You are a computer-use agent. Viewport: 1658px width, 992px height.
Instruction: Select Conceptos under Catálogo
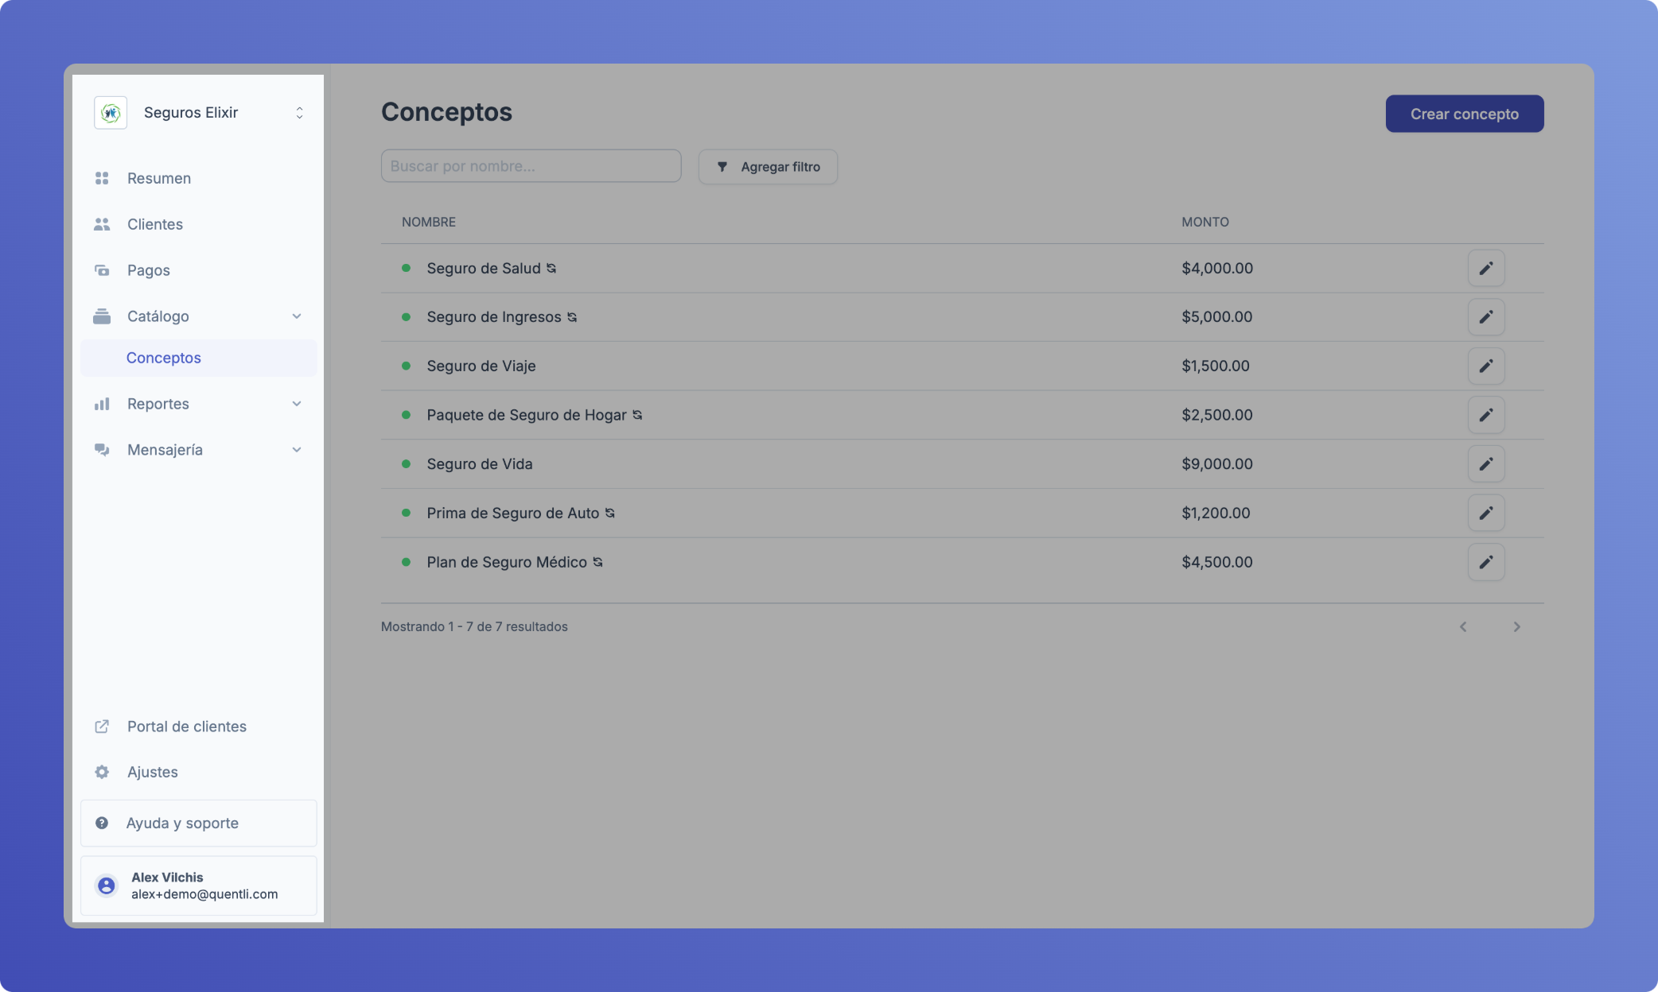pos(163,358)
